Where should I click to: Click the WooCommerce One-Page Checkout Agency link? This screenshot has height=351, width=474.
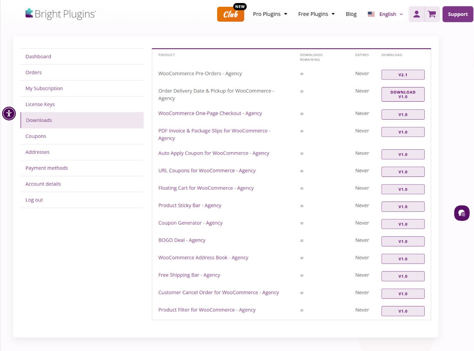(x=210, y=113)
